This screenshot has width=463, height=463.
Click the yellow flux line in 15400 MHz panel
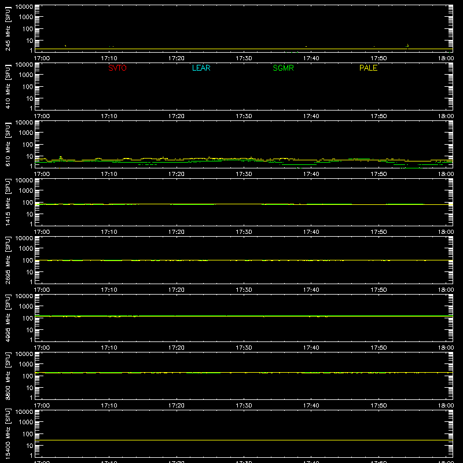[x=244, y=440]
